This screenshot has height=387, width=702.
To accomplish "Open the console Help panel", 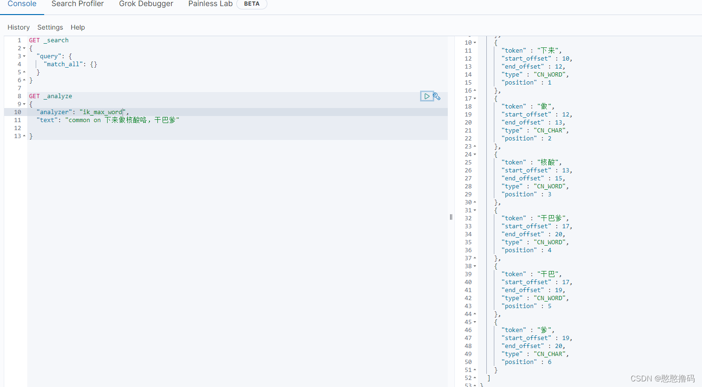I will tap(78, 27).
